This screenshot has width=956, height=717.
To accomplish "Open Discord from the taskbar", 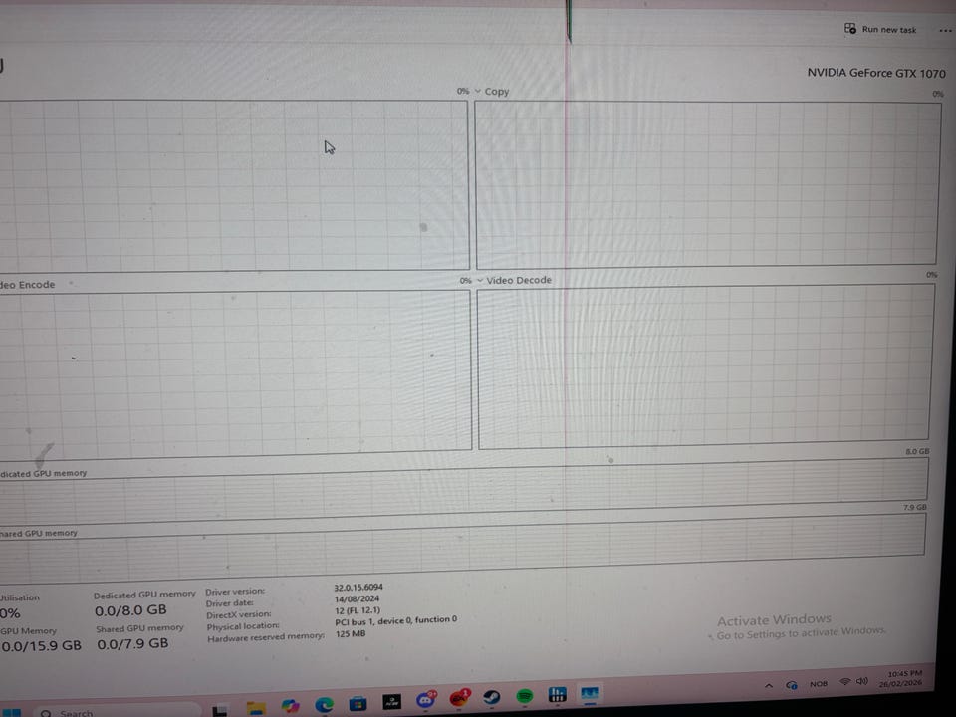I will click(426, 700).
